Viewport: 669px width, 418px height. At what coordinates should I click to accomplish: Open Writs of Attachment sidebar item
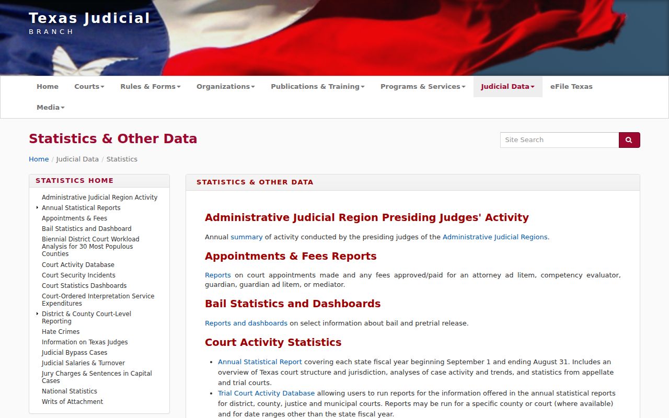[72, 402]
